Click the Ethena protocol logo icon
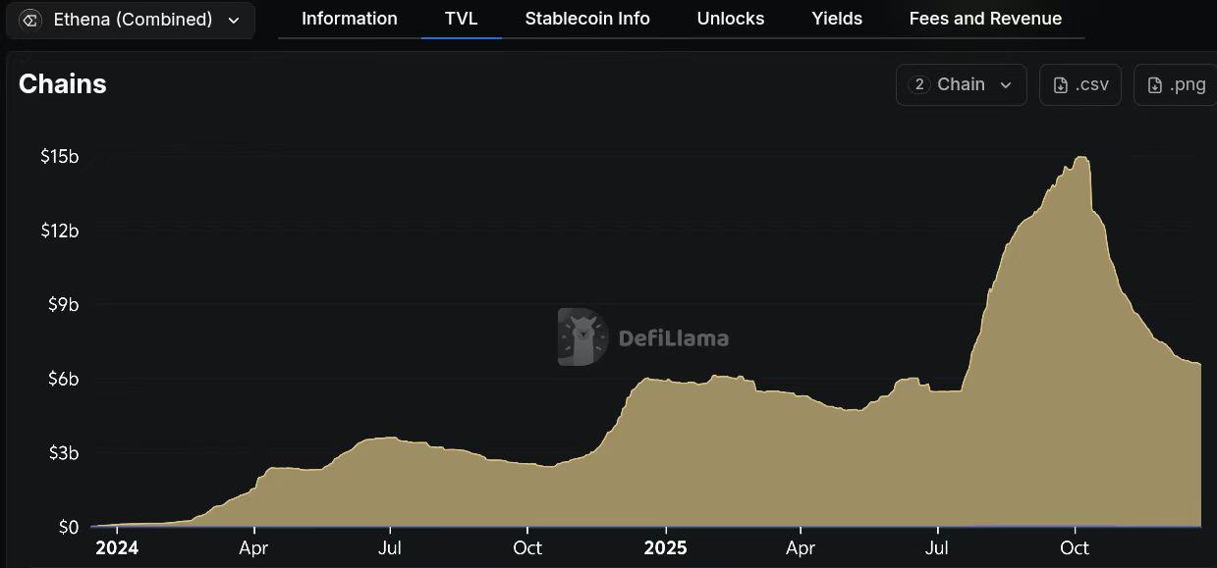The height and width of the screenshot is (568, 1217). (x=30, y=20)
